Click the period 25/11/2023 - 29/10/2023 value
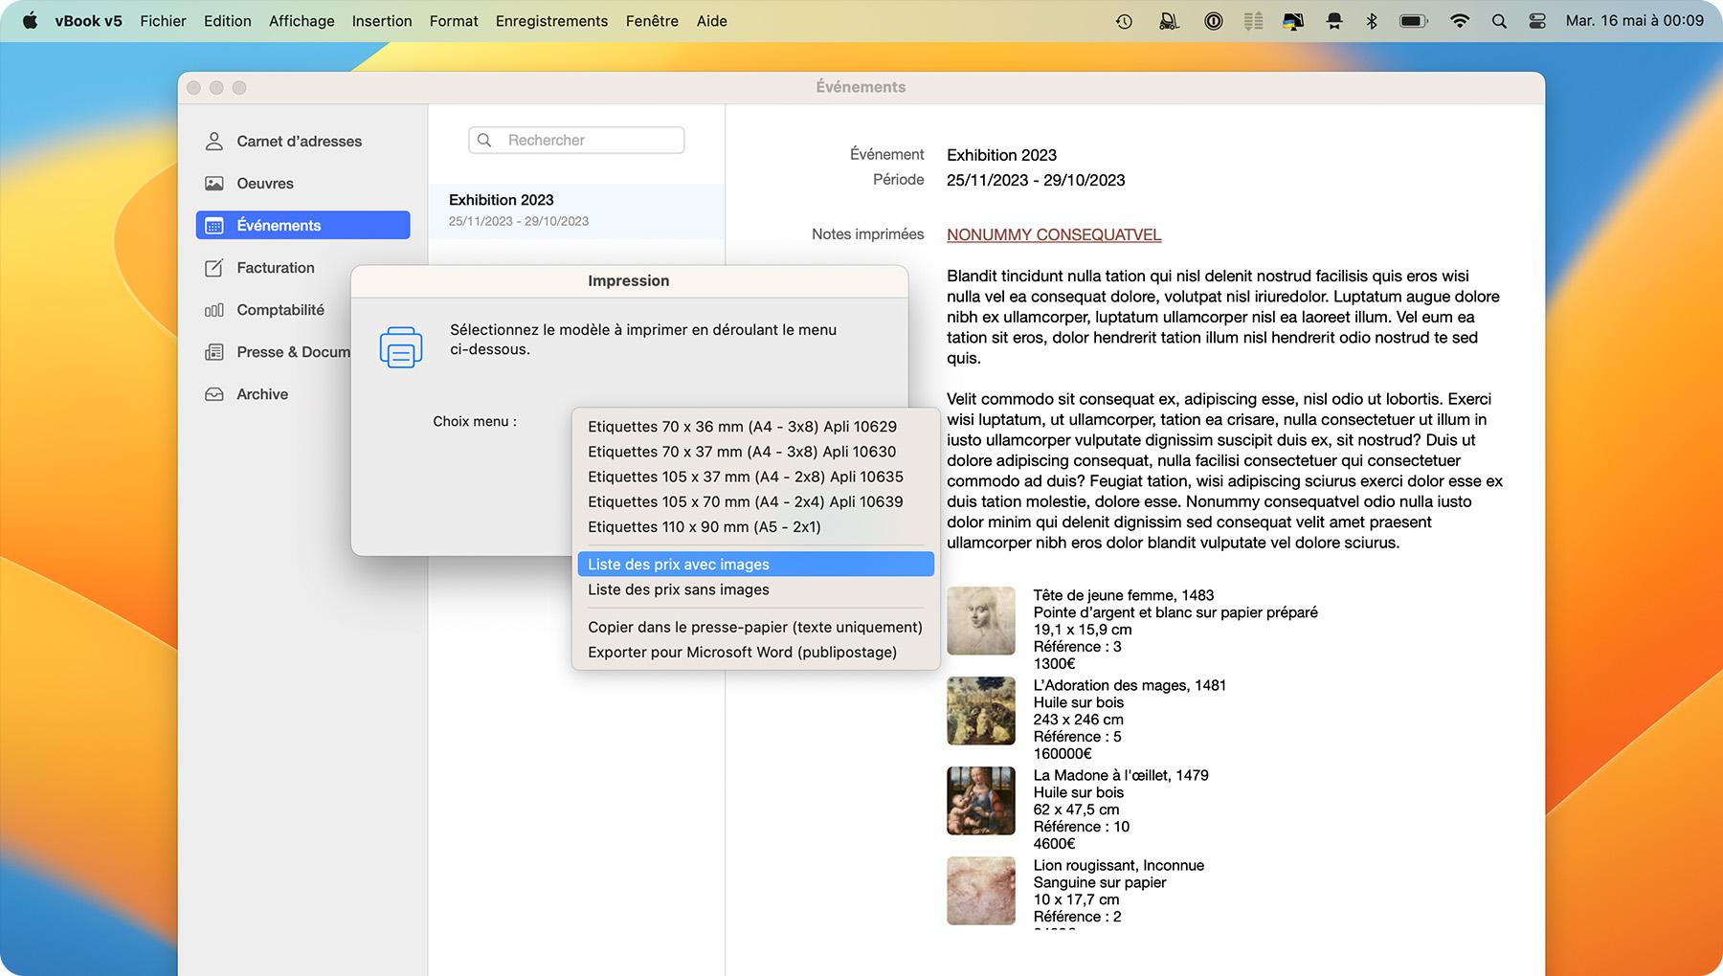This screenshot has height=976, width=1723. [x=1036, y=180]
